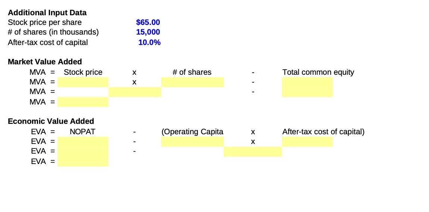This screenshot has height=212, width=429.
Task: Click yellow capital charge cell in third EVA row
Action: click(x=253, y=152)
